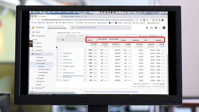Bookmark this page with star icon
The image size is (199, 112).
click(137, 20)
